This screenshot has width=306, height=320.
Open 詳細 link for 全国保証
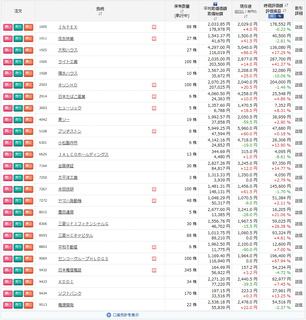299,166
